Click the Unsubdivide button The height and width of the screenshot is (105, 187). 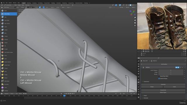(x=163, y=90)
